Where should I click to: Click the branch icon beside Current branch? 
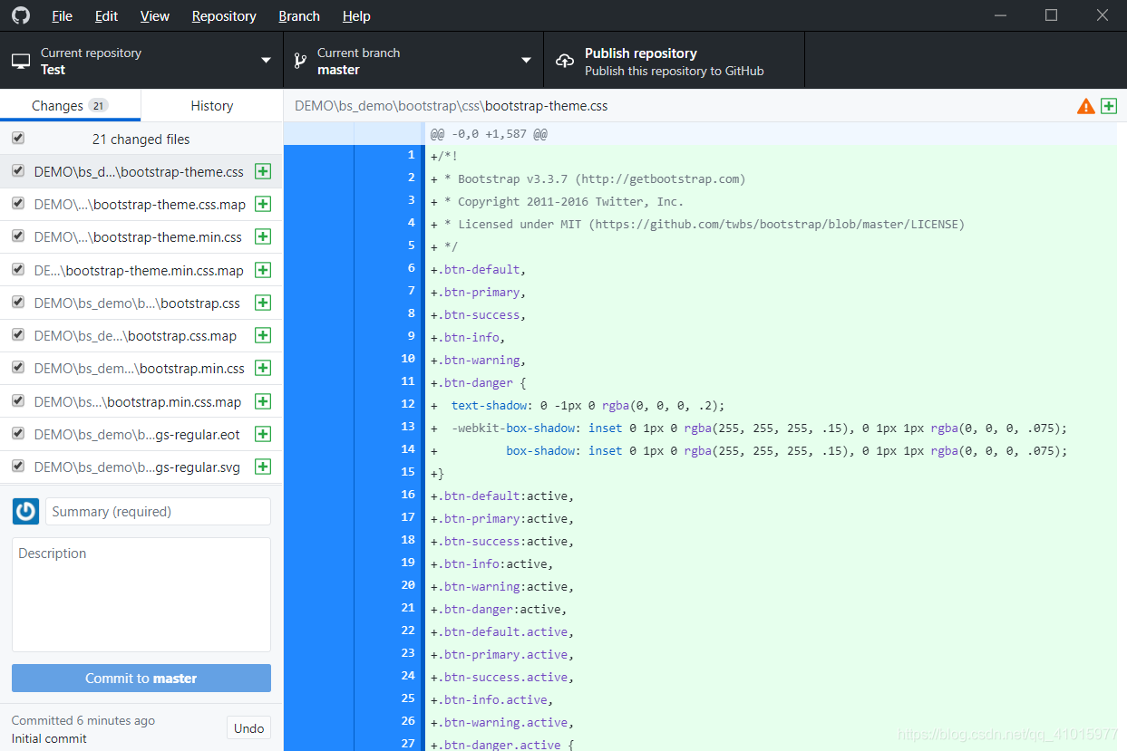pos(300,61)
